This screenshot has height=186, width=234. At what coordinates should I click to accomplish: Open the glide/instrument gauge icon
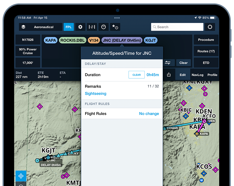pyautogui.click(x=104, y=27)
